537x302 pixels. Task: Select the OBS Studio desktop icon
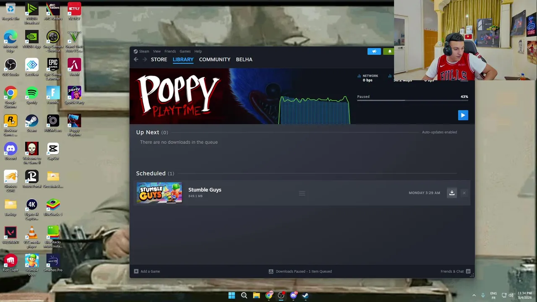10,68
